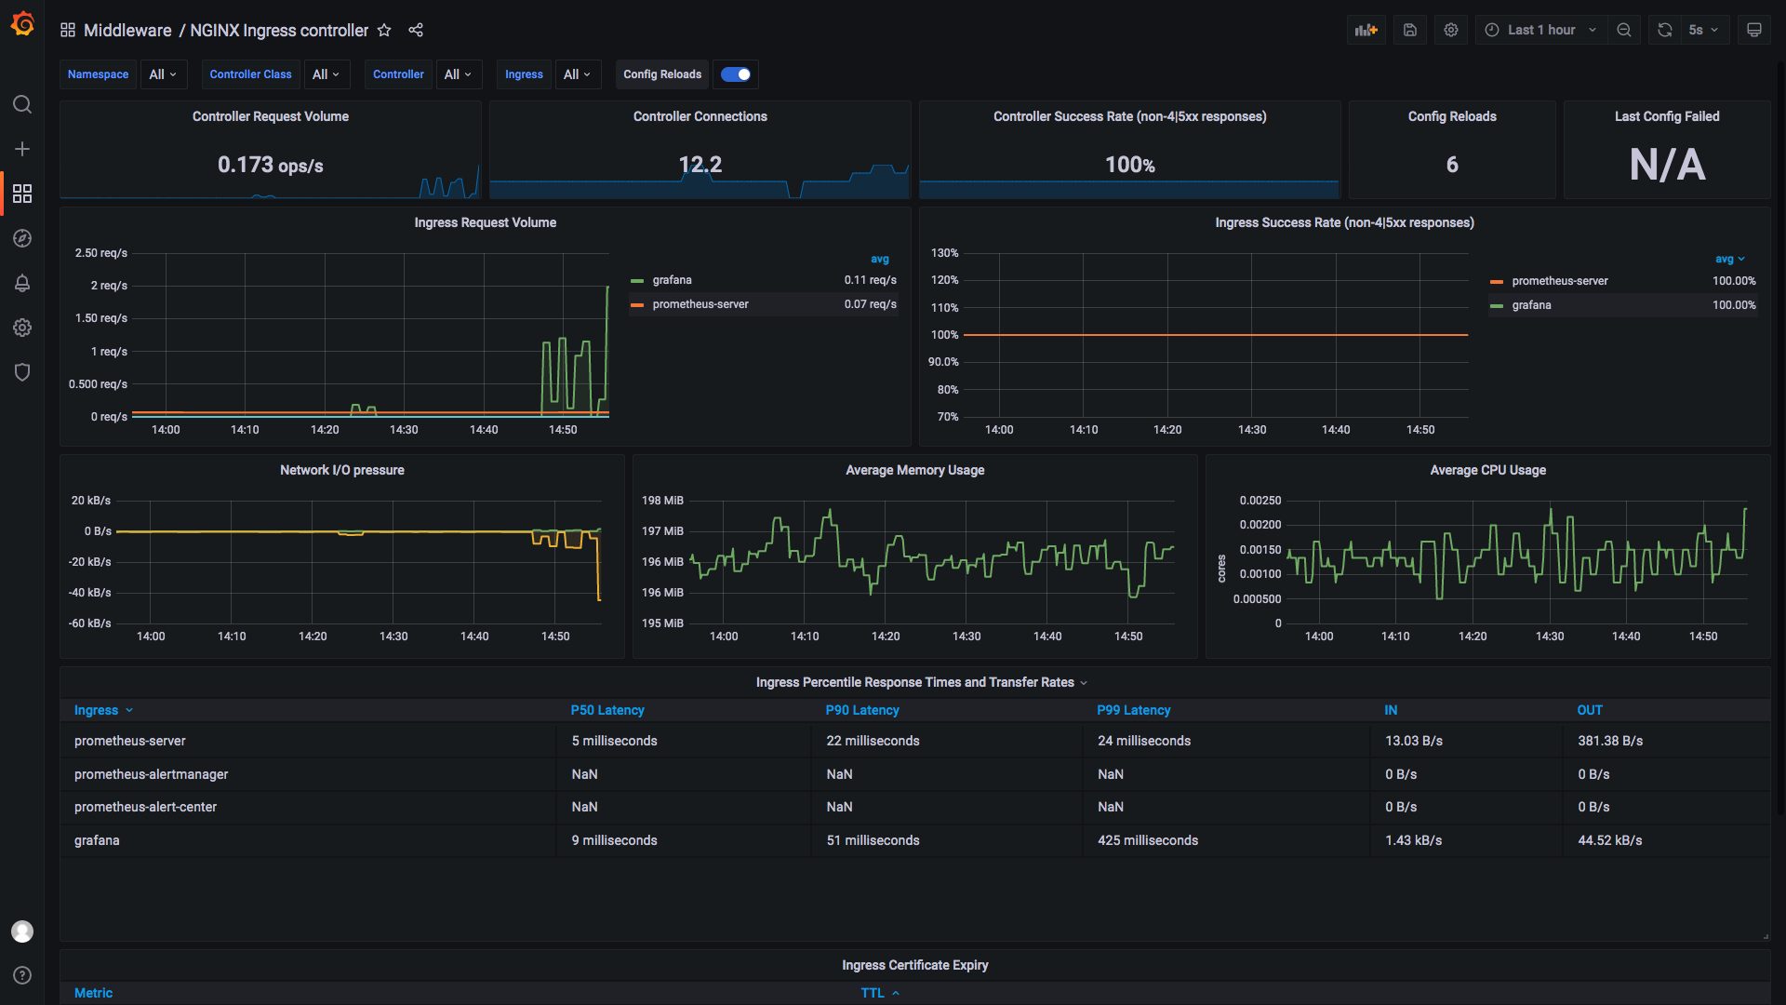Toggle prometheus-server series in Ingress Request Volume legend
This screenshot has width=1786, height=1005.
700,304
